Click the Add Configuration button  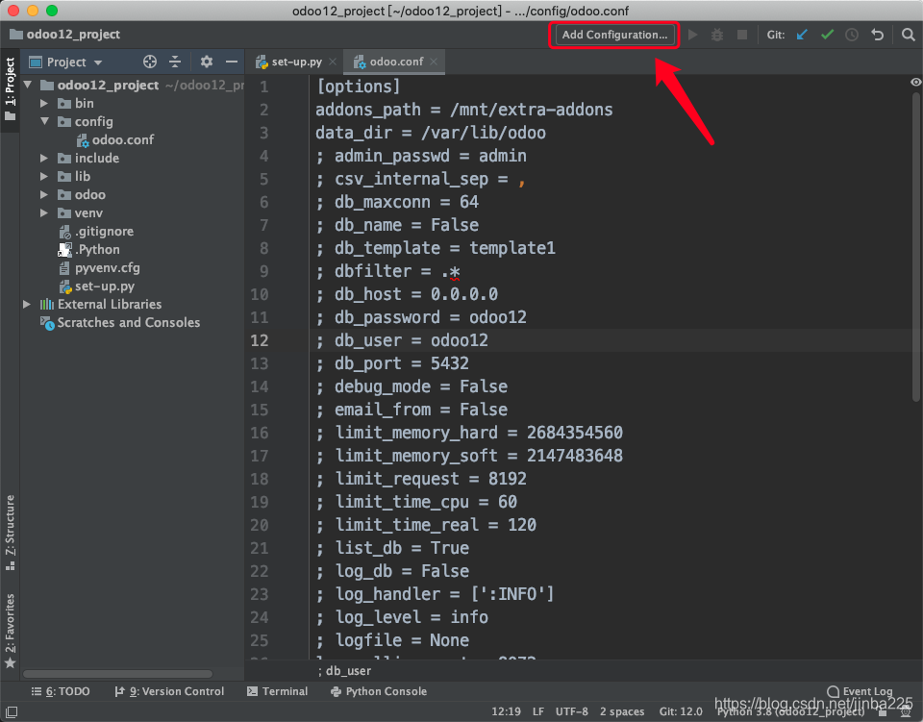[614, 35]
